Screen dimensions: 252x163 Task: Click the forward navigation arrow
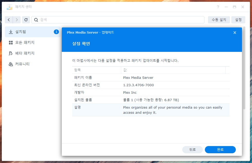[17, 20]
